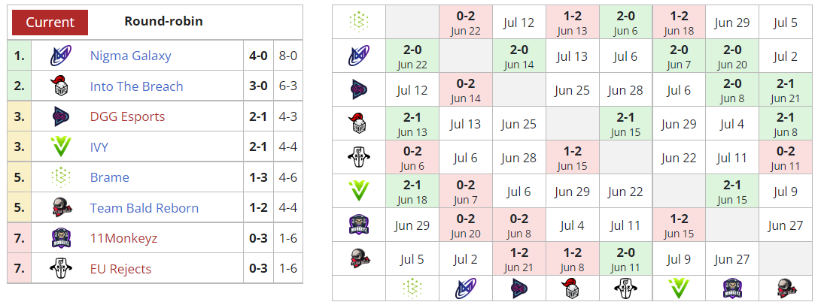Screen dimensions: 818x308
Task: Click the DGG Esports logo in the crosstable's left column
Action: point(358,90)
